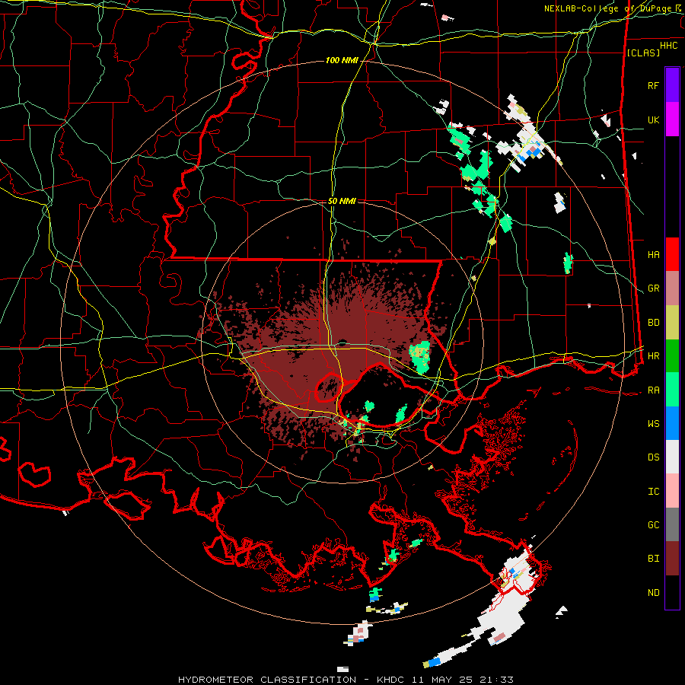
Task: Click the HR dark green legend swatch
Action: [672, 356]
